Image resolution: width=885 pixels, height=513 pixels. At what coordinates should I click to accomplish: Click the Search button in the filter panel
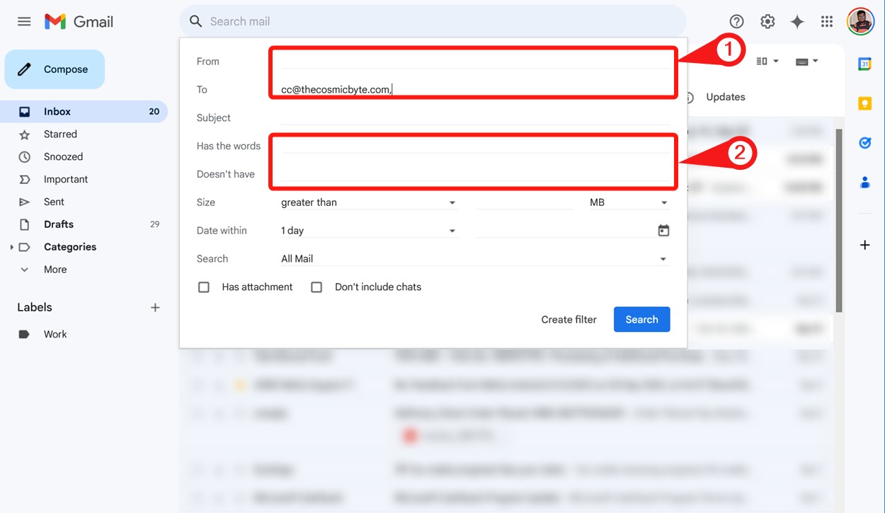[x=641, y=319]
